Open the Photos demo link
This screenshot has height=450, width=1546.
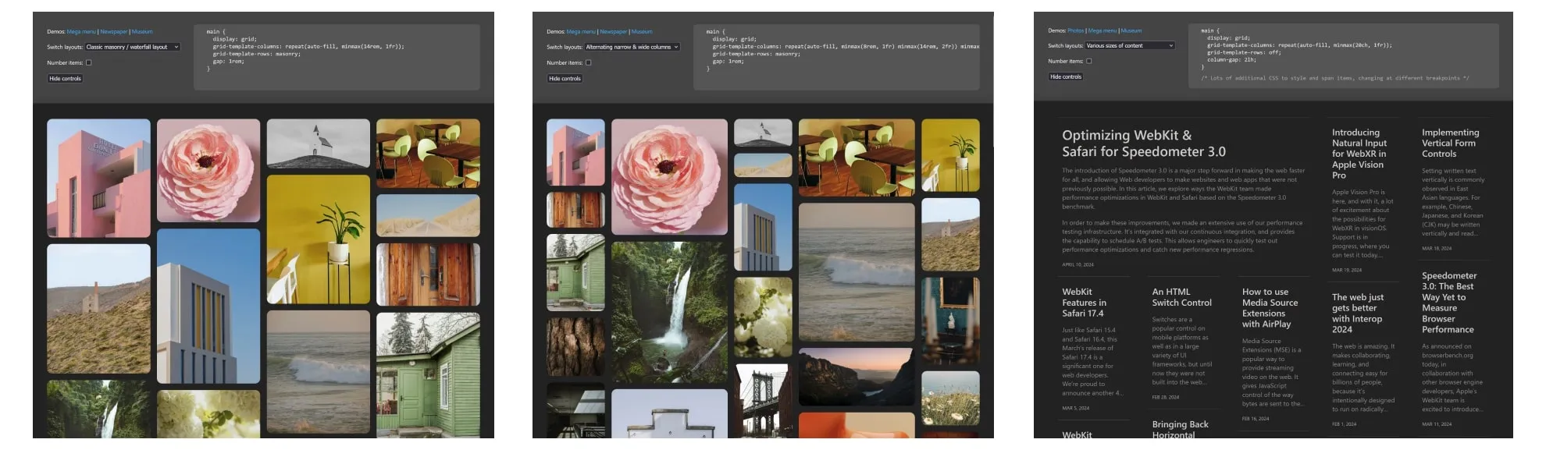1076,31
